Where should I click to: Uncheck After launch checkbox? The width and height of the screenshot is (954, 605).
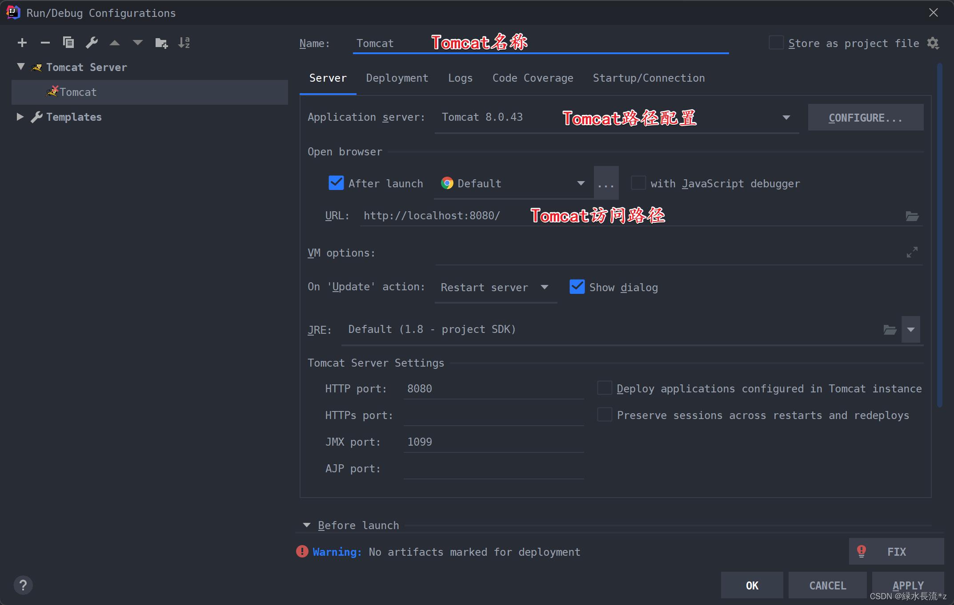pyautogui.click(x=336, y=183)
